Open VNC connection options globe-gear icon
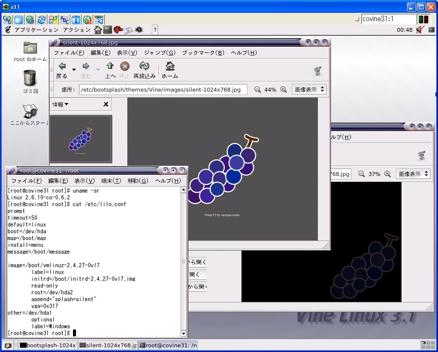 (30, 20)
